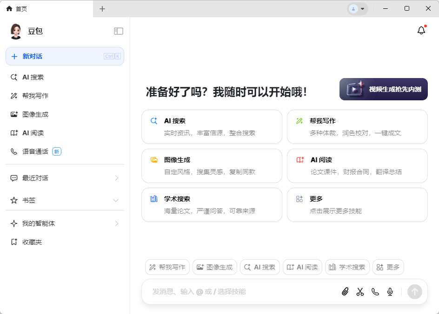
Task: Attach a file with paperclip icon
Action: coord(345,292)
